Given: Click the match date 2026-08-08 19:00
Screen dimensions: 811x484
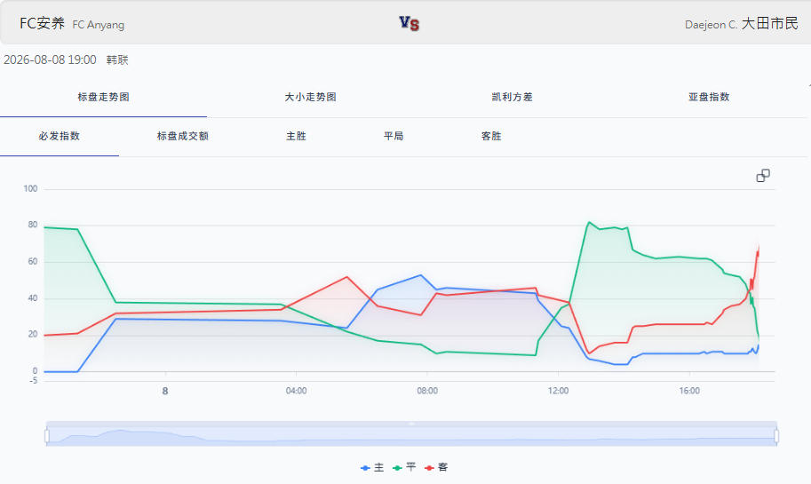Looking at the screenshot, I should point(50,60).
